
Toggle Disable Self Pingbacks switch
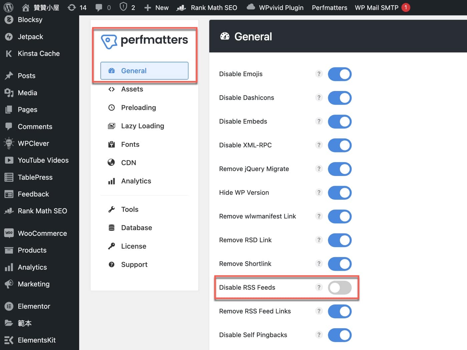(x=340, y=335)
